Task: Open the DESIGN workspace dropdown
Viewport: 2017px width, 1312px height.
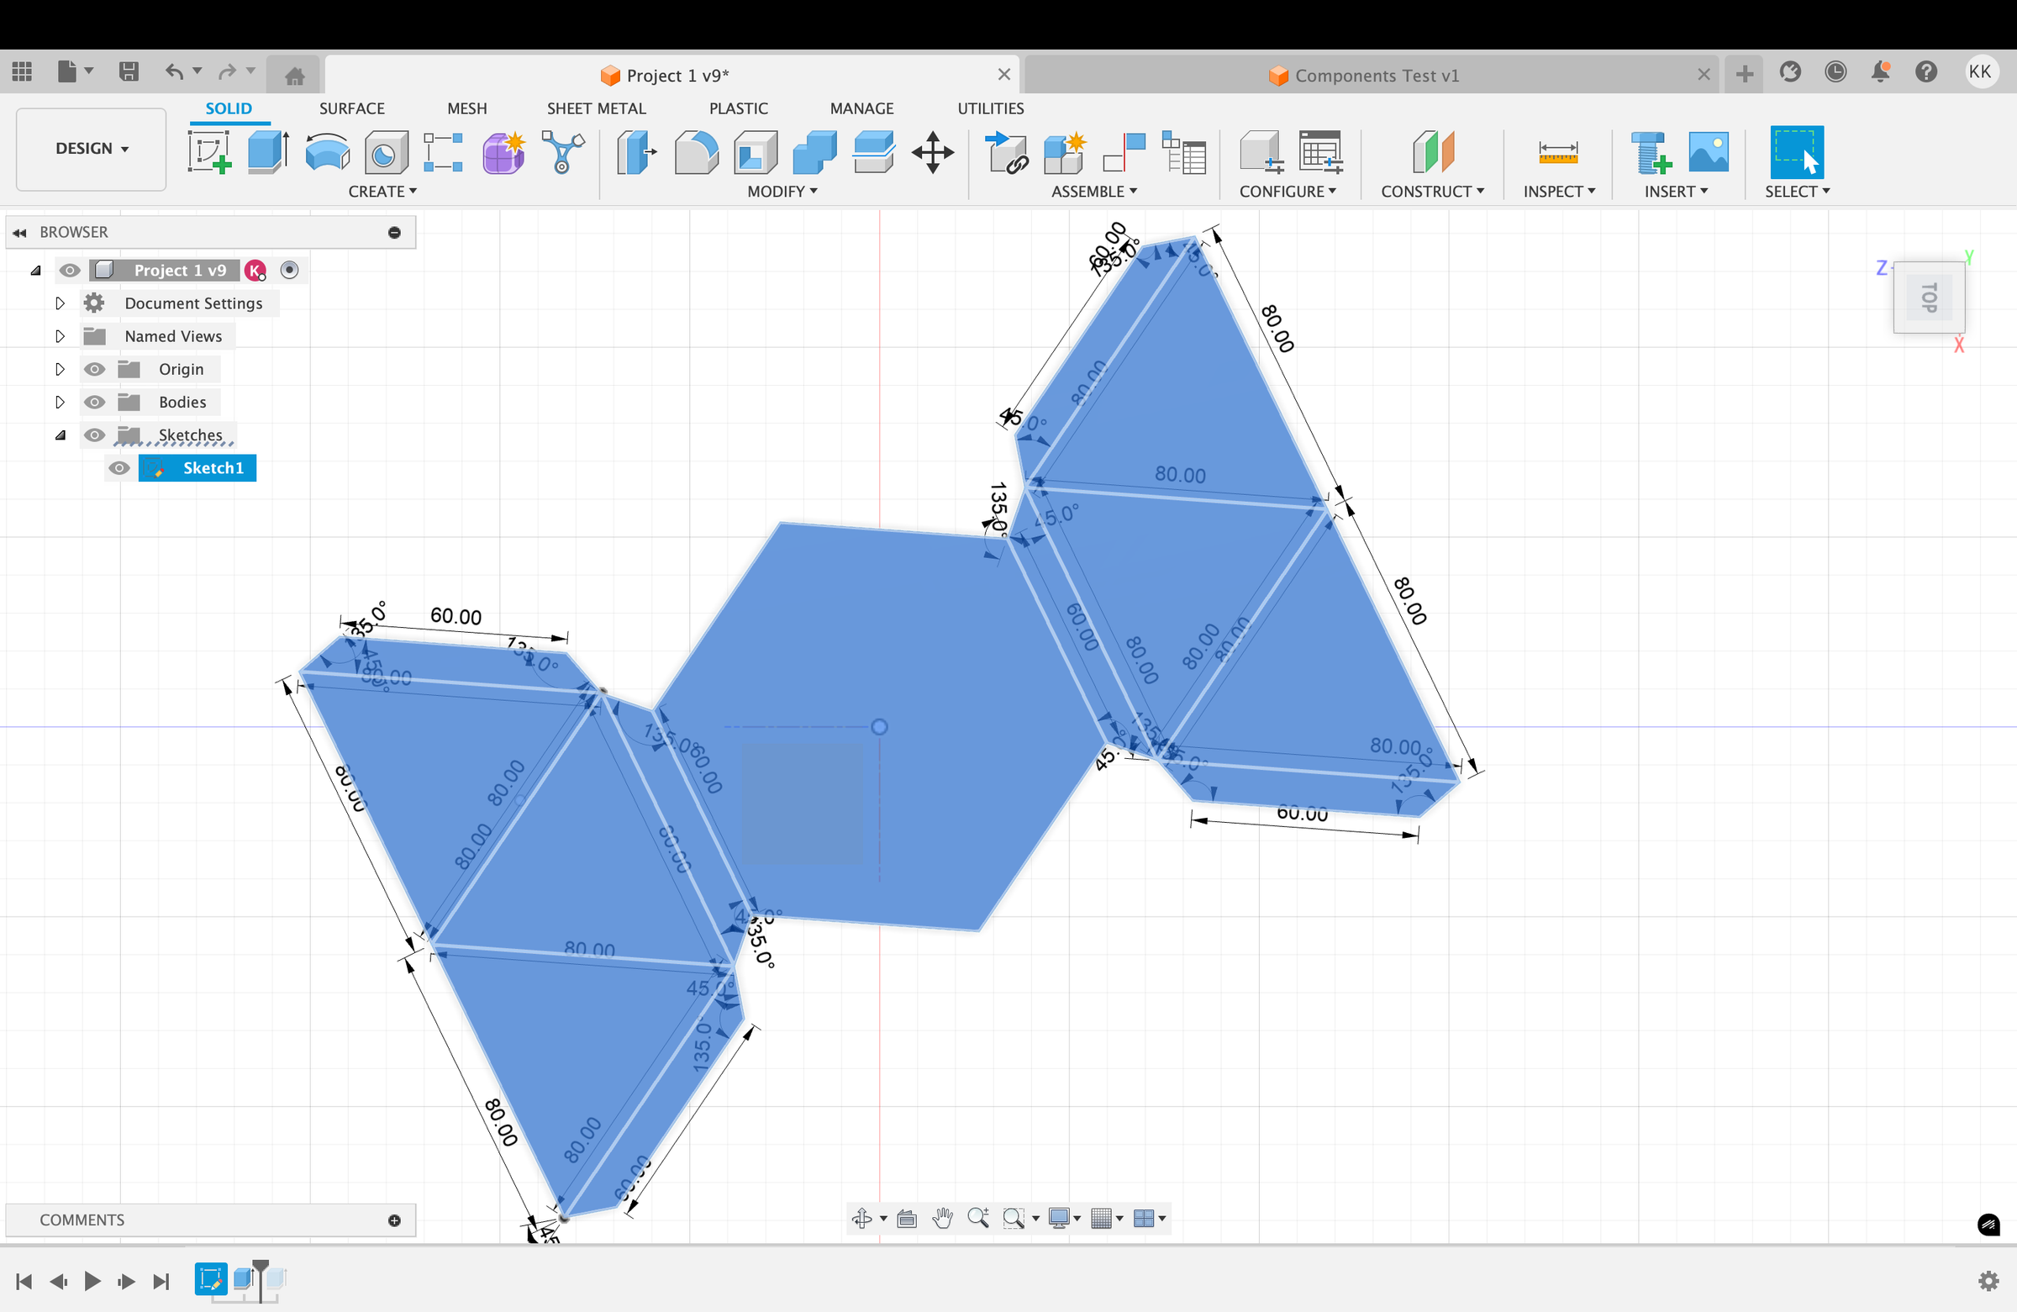Action: pos(92,148)
